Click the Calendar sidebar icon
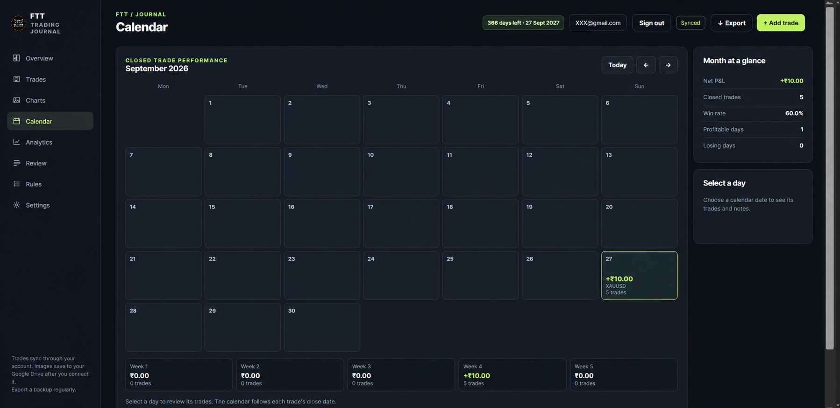The width and height of the screenshot is (840, 408). [x=17, y=121]
